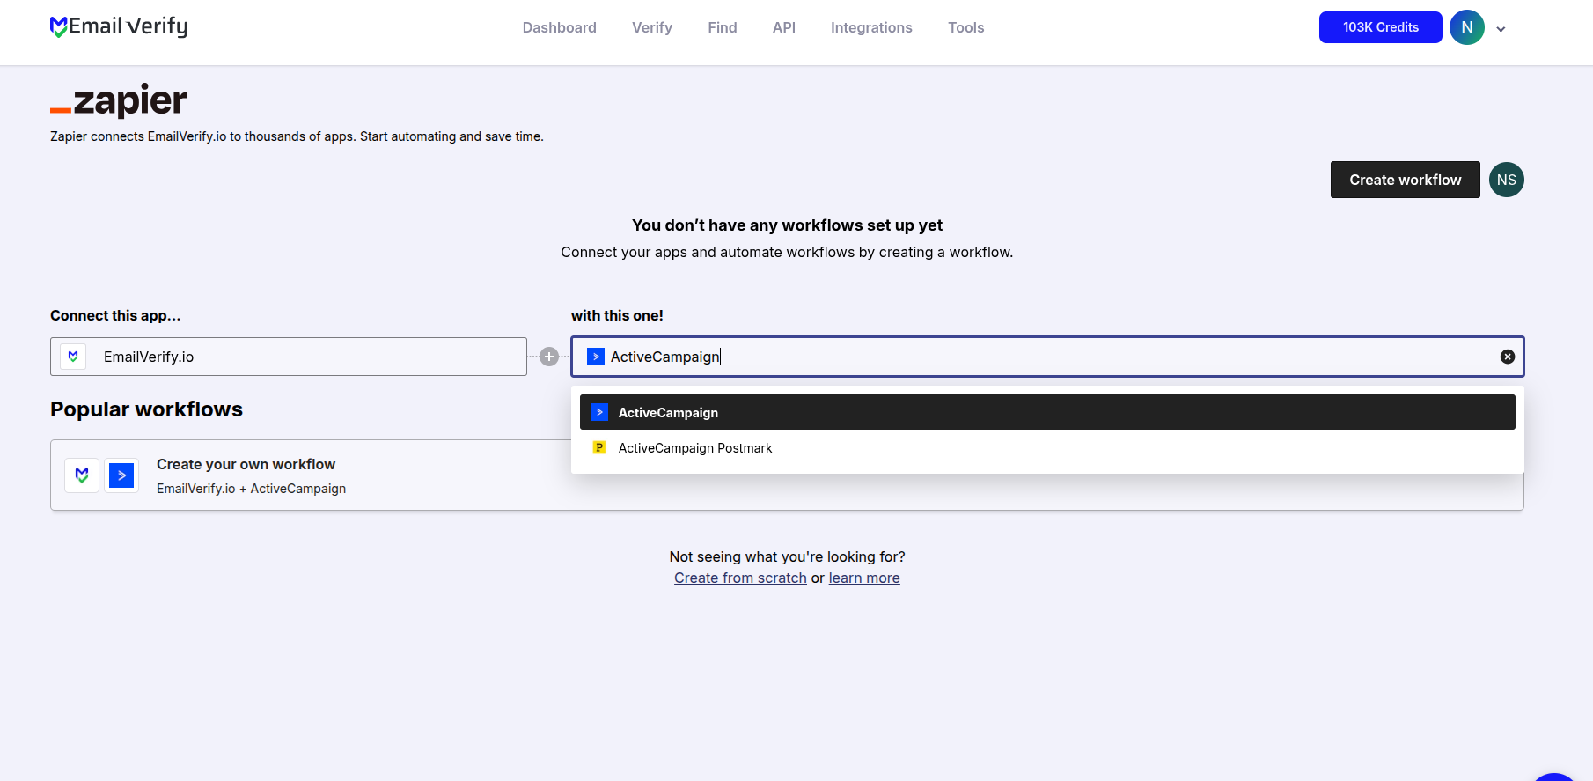Select ActiveCampaign from the suggestions
1593x781 pixels.
(x=1047, y=412)
